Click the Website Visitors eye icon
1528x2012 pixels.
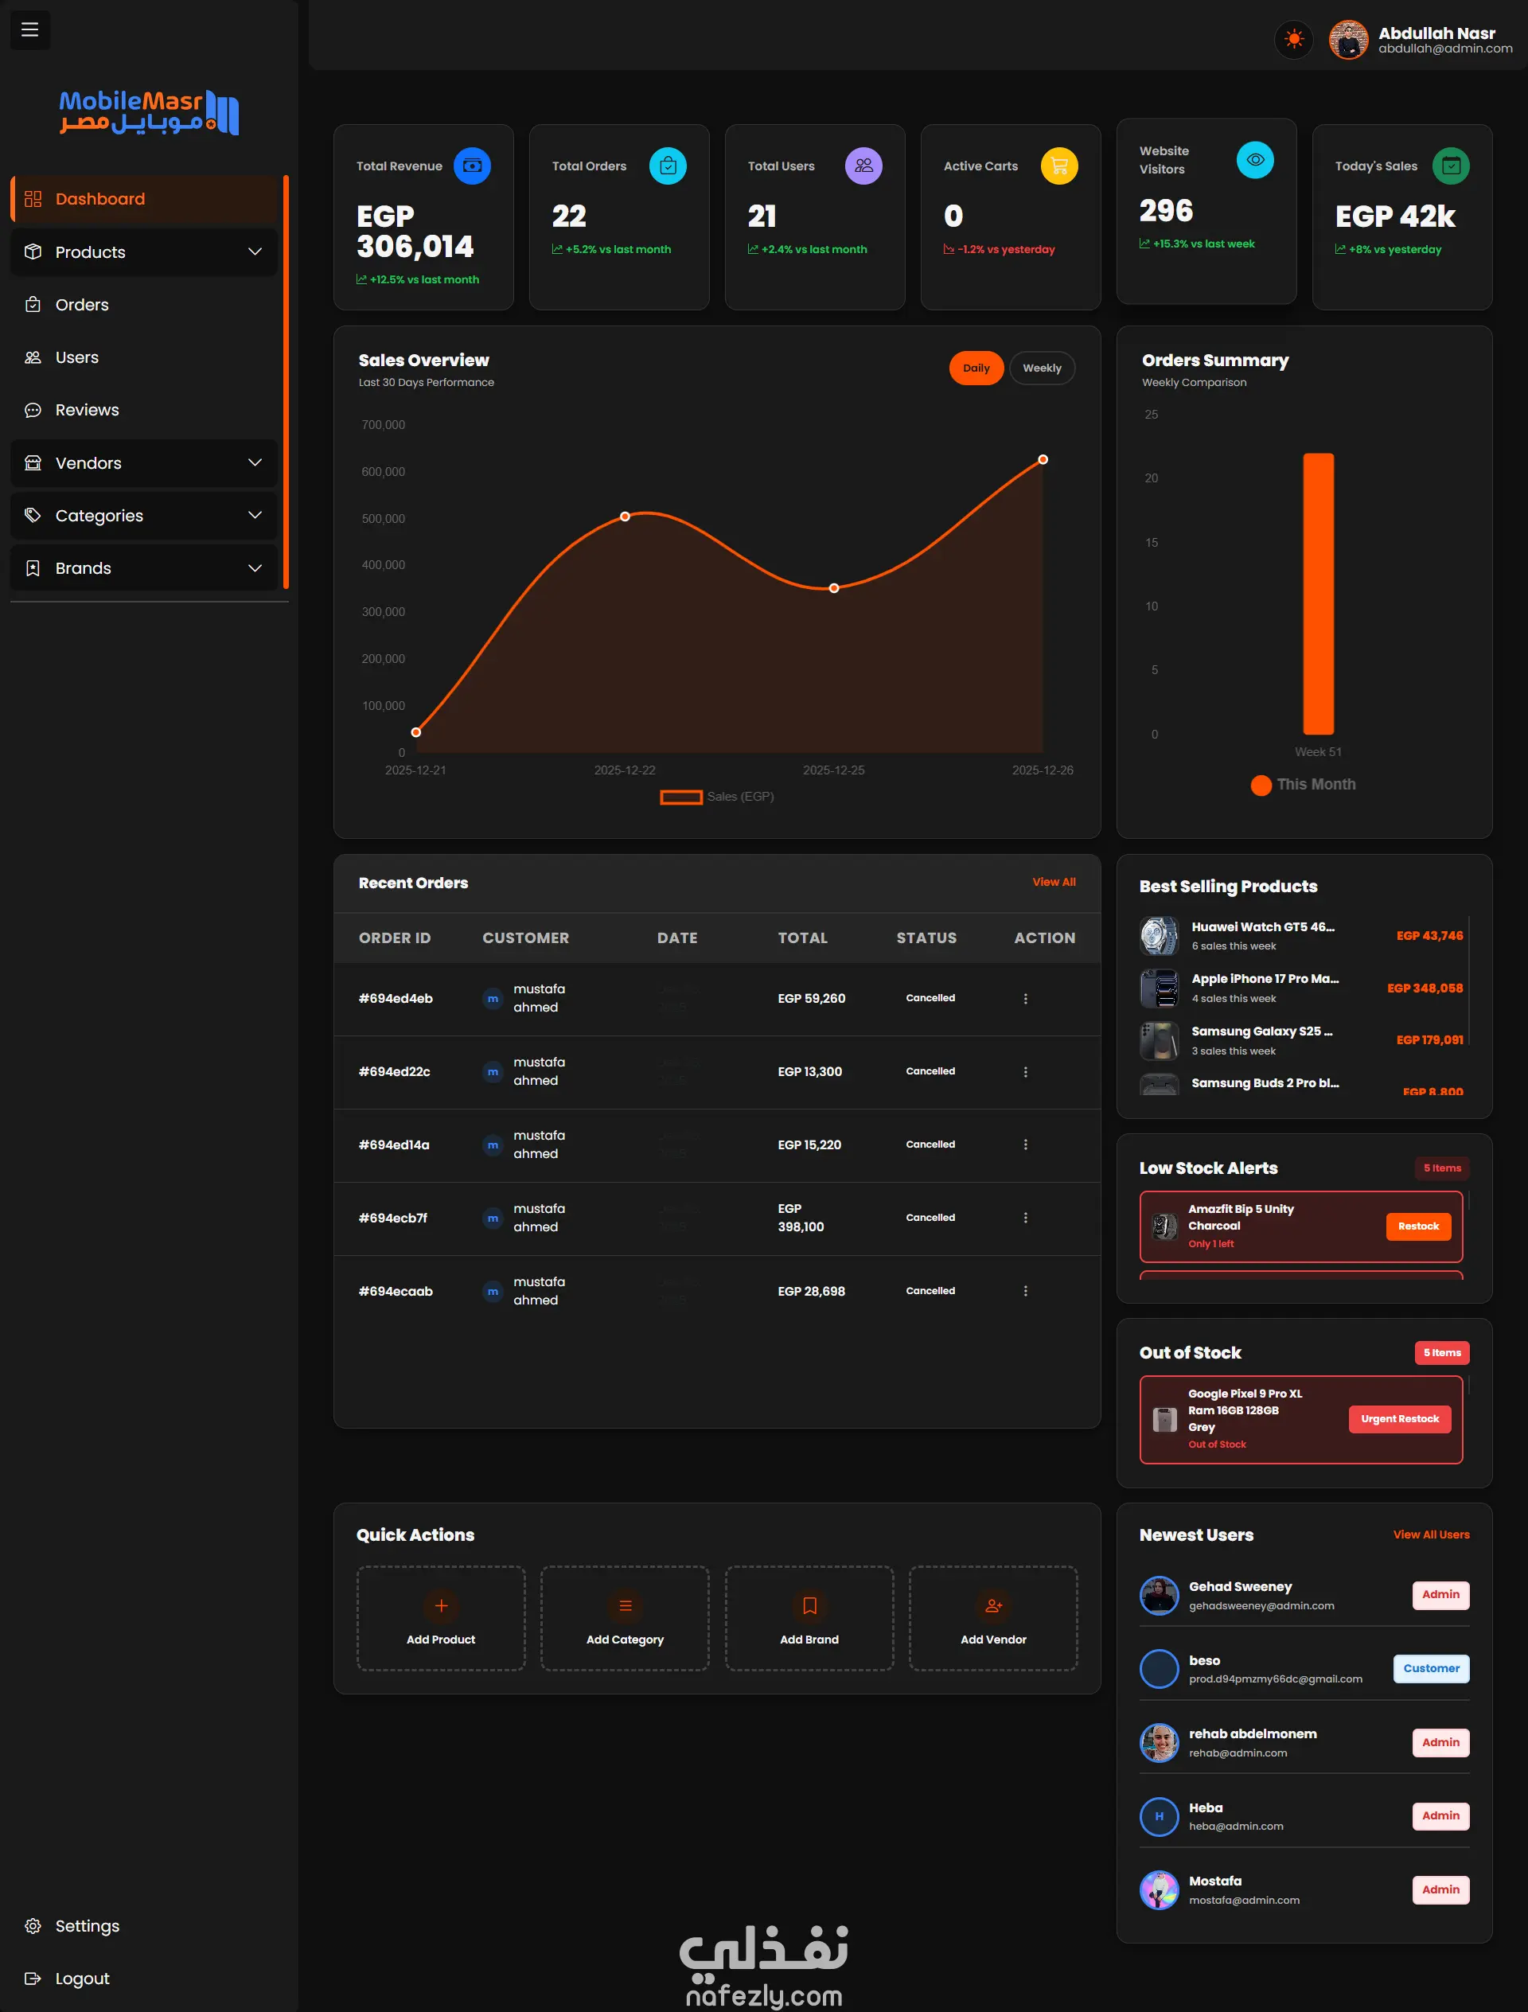click(x=1254, y=160)
